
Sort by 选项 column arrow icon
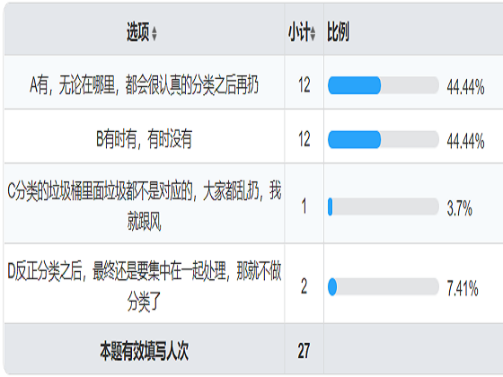click(x=154, y=34)
